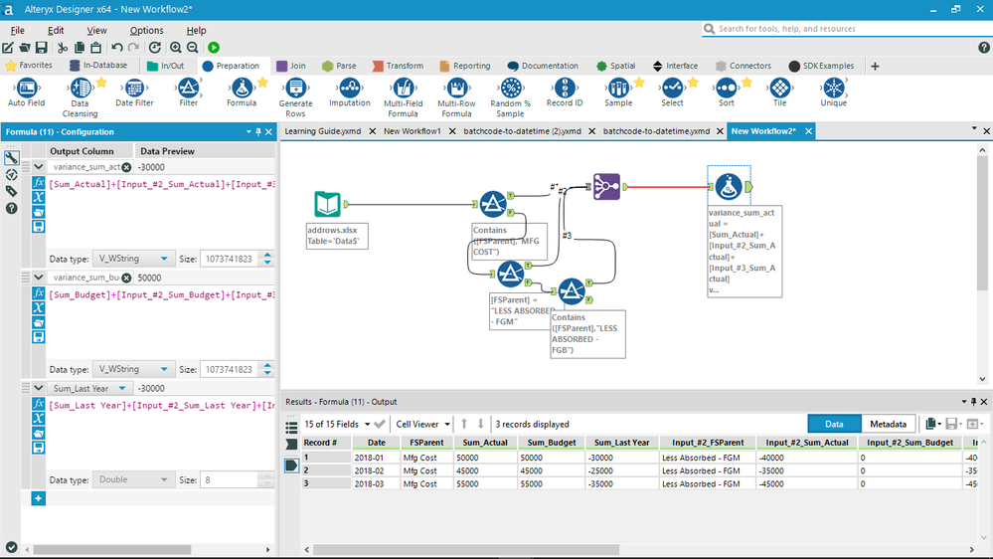Open the Options menu
The width and height of the screenshot is (993, 559).
pos(146,31)
